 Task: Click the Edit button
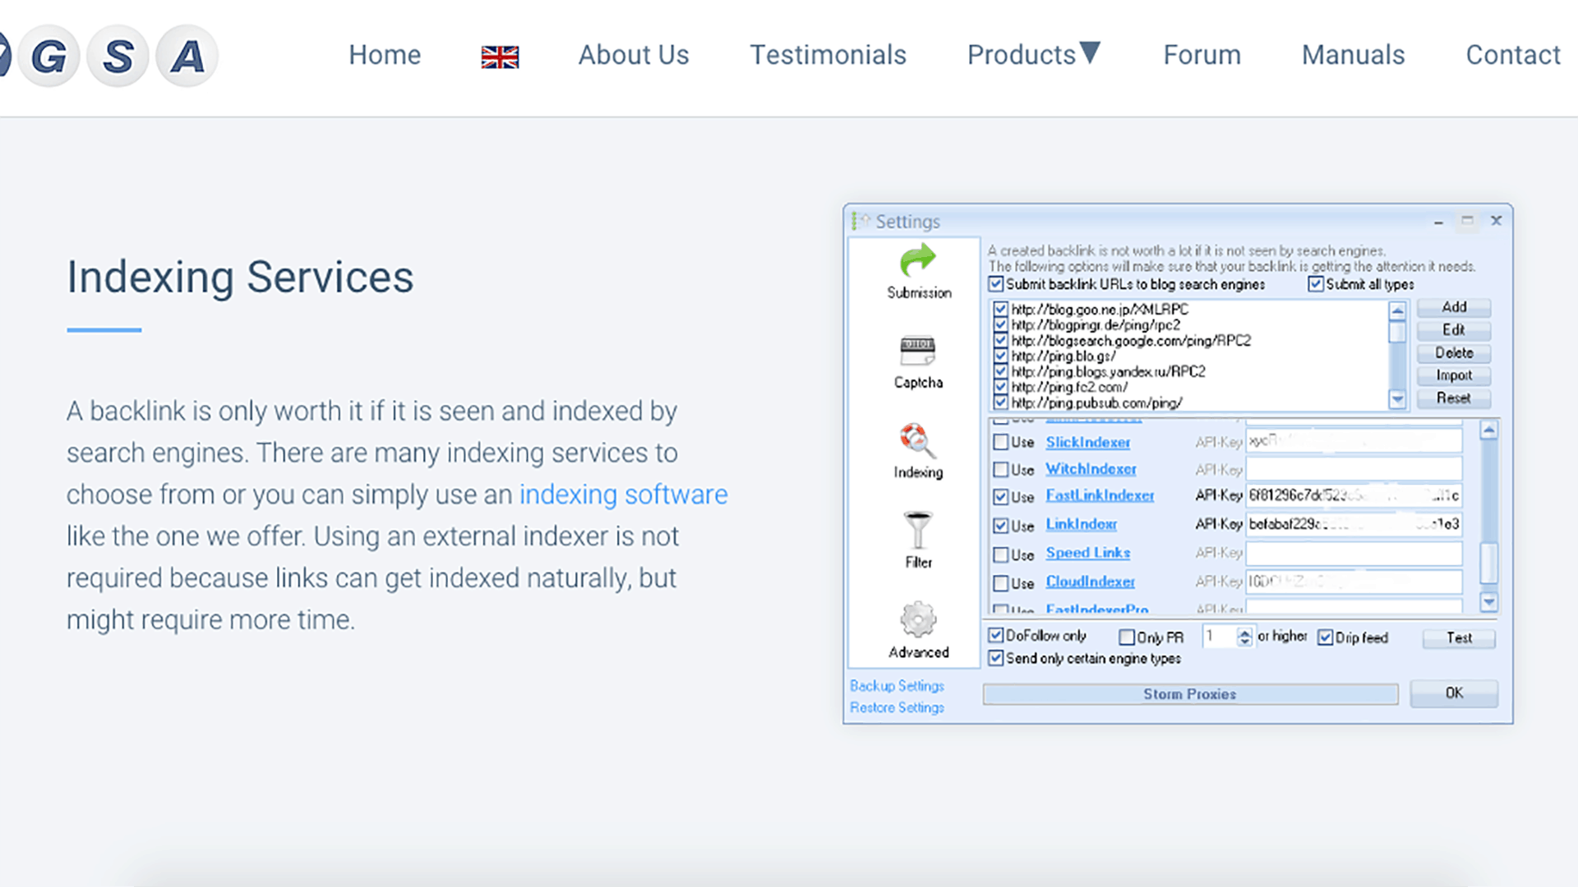(x=1453, y=330)
